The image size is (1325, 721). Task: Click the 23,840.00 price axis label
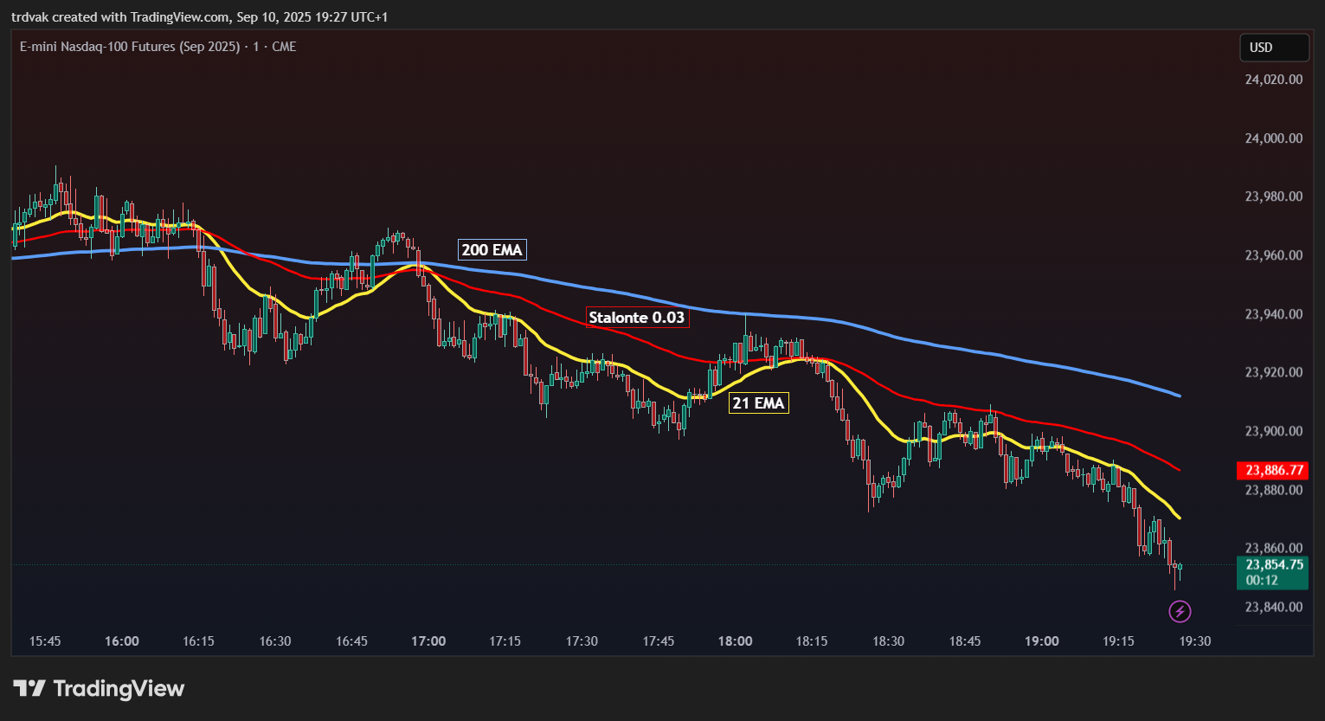point(1273,607)
